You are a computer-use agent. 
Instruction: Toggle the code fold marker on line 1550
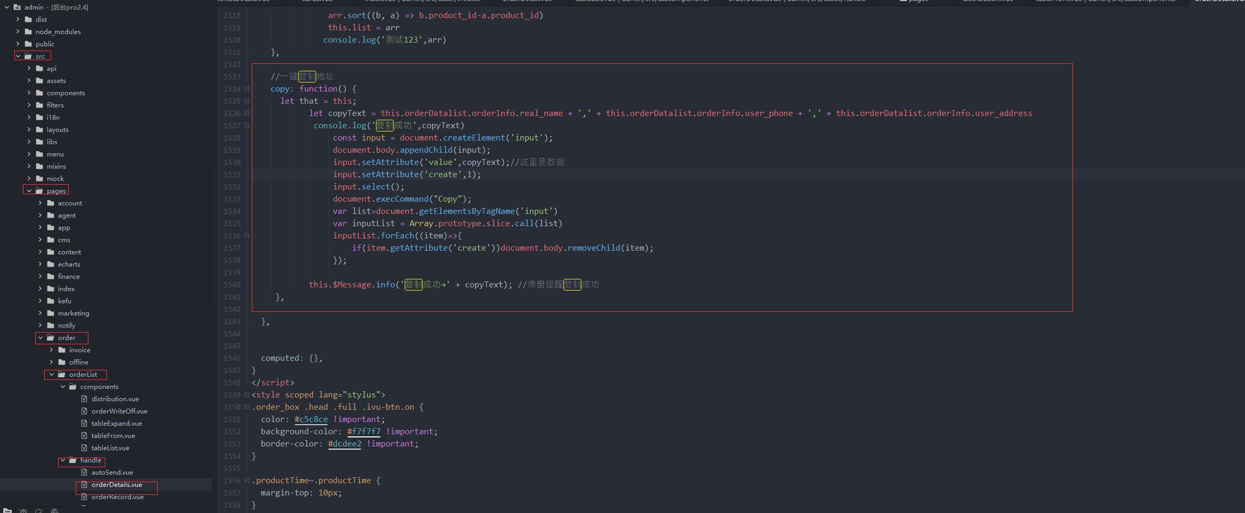pos(247,407)
